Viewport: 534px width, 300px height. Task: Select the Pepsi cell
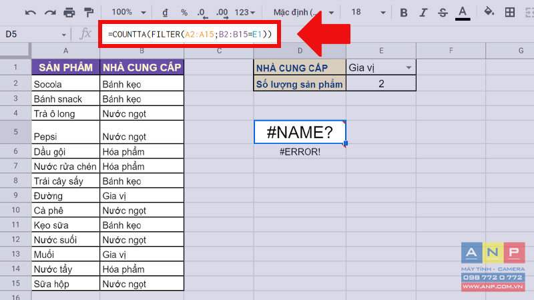tap(65, 132)
